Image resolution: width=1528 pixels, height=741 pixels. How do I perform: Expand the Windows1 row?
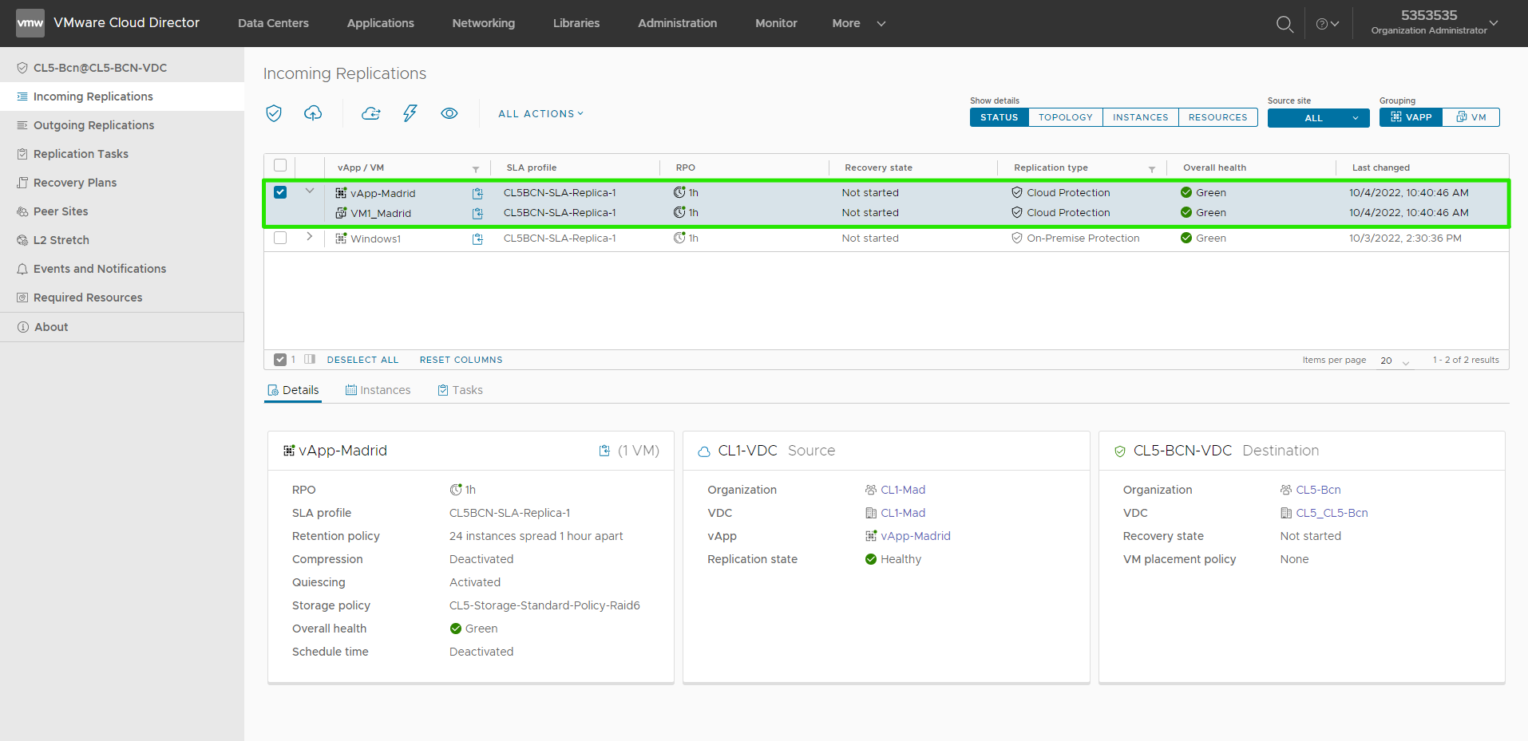pyautogui.click(x=310, y=237)
